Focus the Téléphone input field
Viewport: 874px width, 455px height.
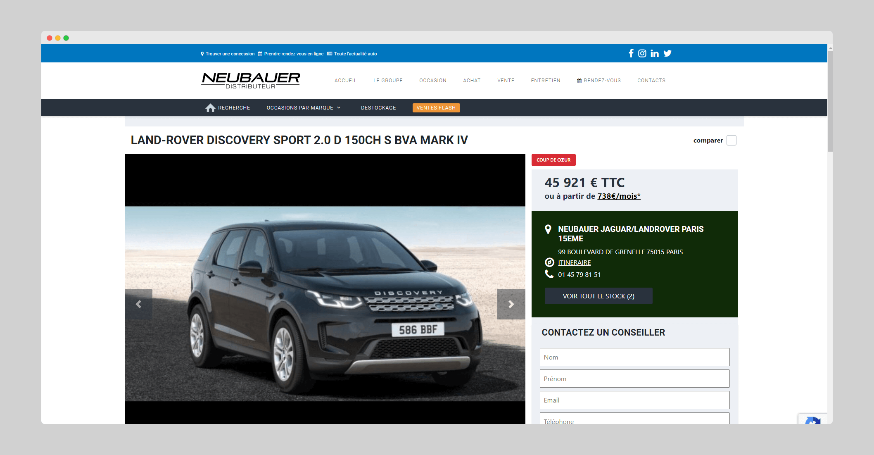pos(634,419)
